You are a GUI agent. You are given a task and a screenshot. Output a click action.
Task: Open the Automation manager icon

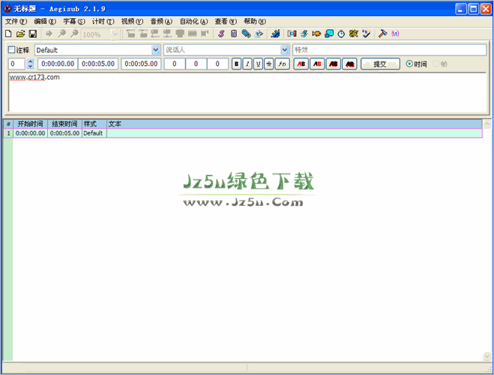(275, 34)
